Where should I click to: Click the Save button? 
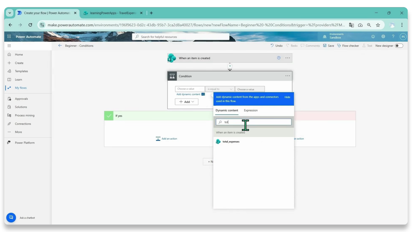[x=328, y=46]
